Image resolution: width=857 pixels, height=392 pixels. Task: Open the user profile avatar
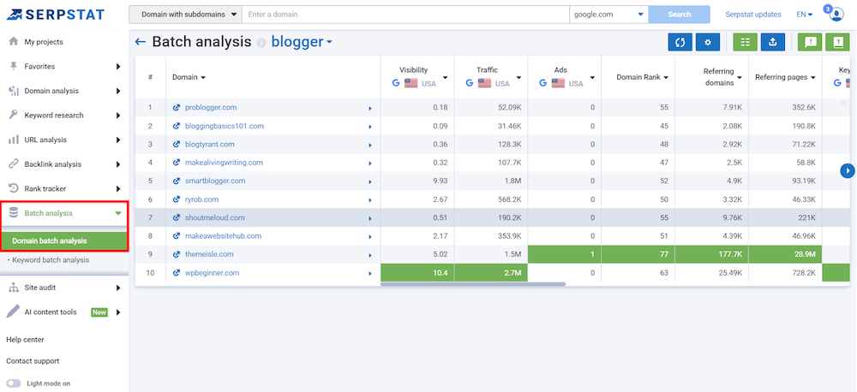pyautogui.click(x=836, y=15)
